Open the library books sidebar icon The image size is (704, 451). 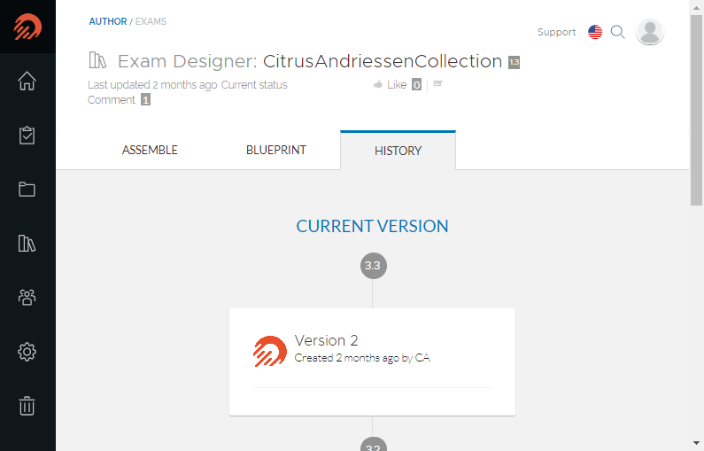click(27, 244)
